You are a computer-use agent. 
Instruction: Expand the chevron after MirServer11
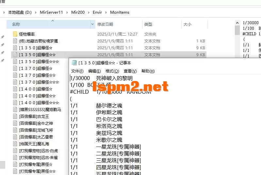click(x=67, y=12)
